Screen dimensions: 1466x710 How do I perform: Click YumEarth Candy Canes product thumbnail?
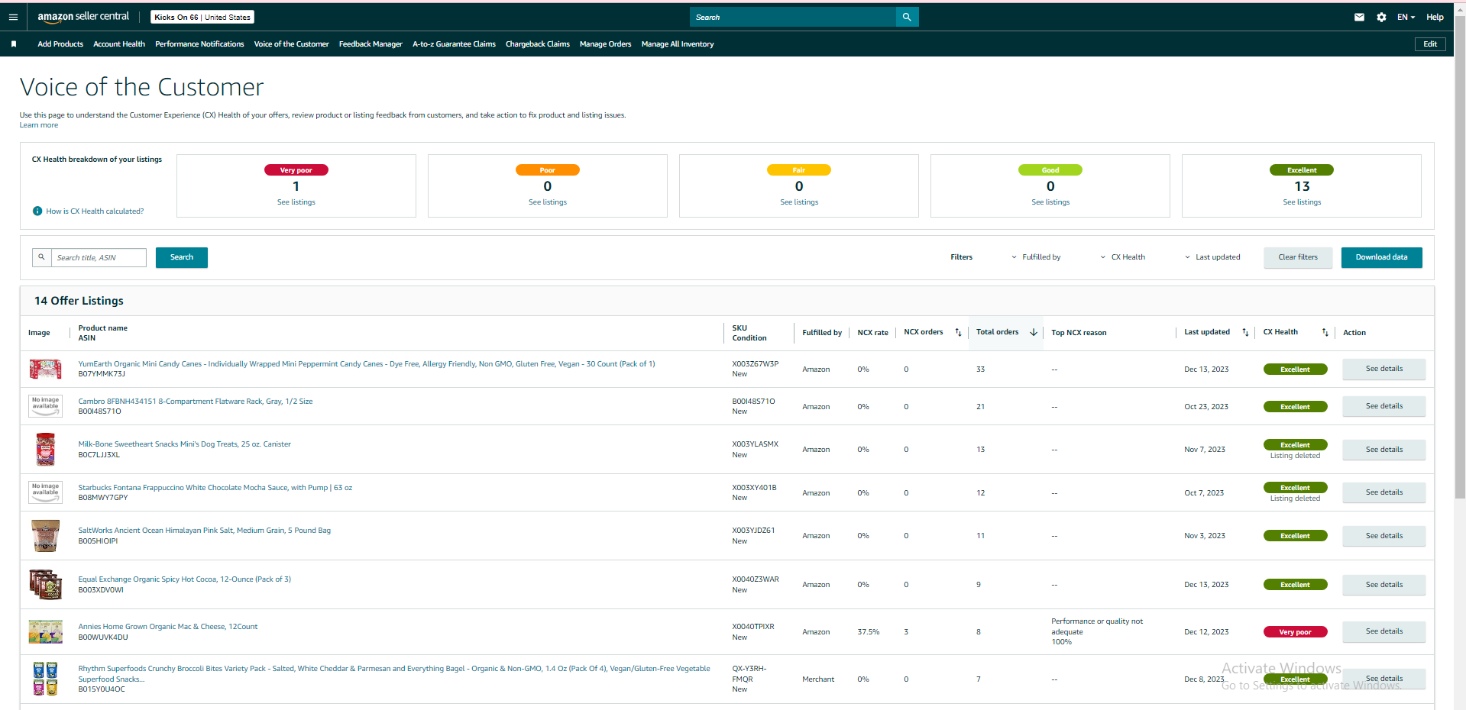coord(45,370)
